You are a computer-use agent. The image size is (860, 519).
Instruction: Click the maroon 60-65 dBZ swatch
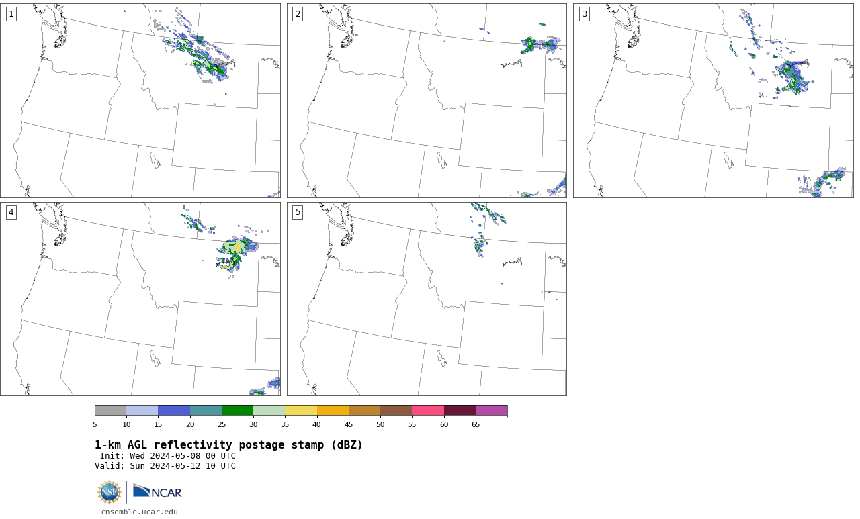pos(460,410)
